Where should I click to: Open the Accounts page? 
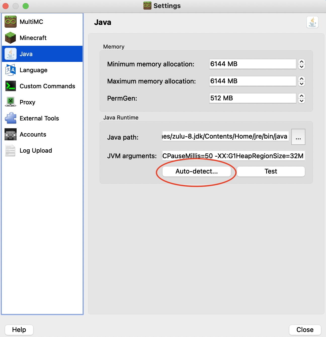click(42, 134)
